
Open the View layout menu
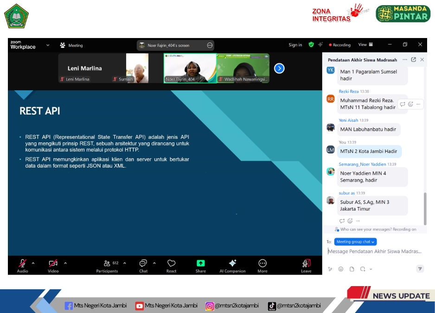point(365,45)
